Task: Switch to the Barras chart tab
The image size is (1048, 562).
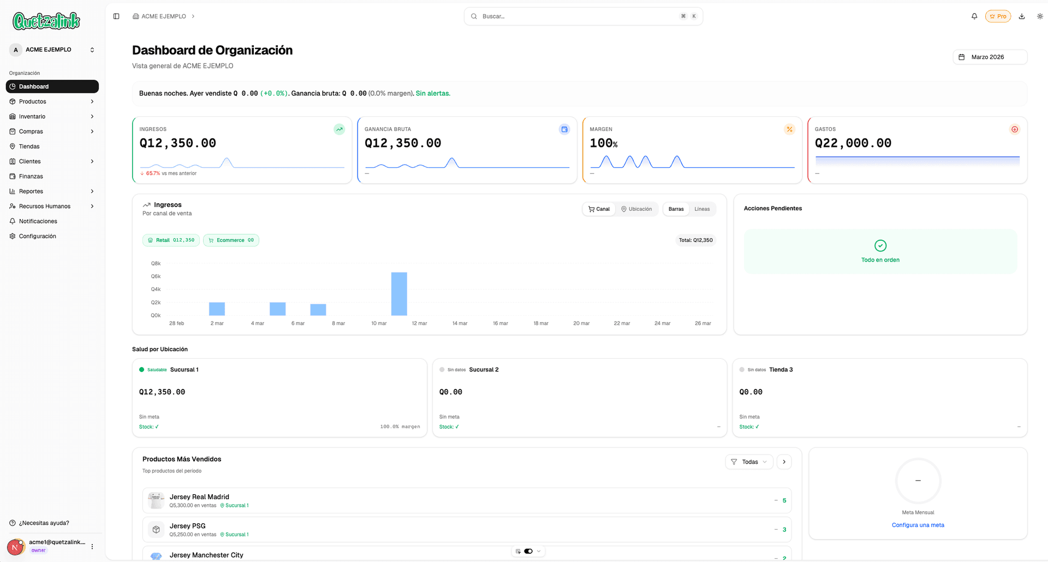Action: click(676, 209)
